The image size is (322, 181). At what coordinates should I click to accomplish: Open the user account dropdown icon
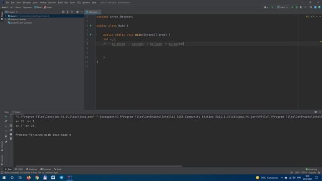coord(266,7)
